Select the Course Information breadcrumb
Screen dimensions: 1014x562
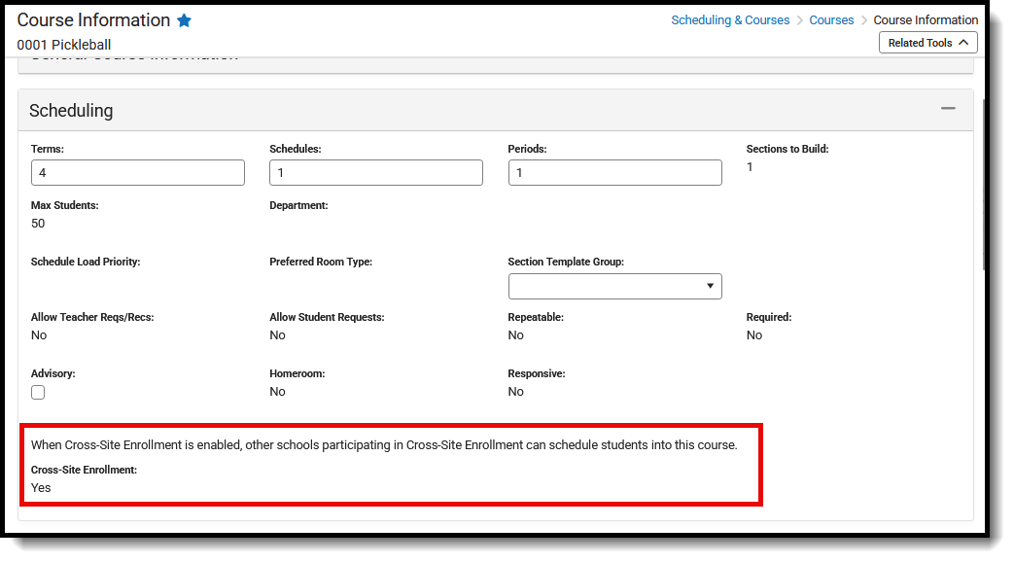coord(925,19)
